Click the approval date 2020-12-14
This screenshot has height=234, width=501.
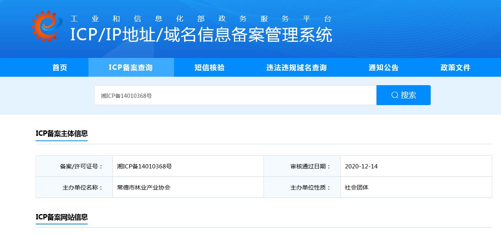361,166
